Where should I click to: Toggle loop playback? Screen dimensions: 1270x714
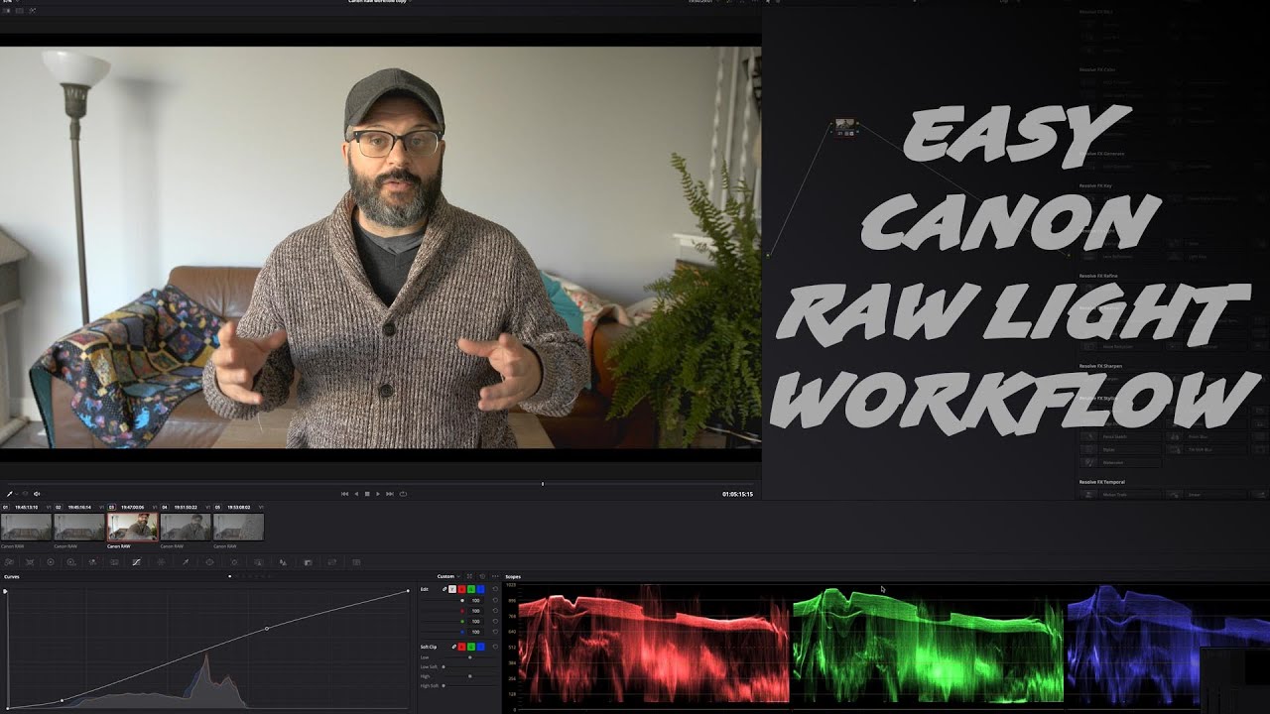403,494
